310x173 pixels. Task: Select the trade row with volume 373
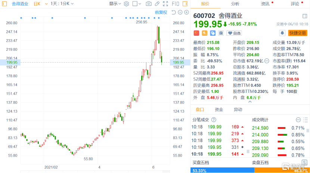218,141
